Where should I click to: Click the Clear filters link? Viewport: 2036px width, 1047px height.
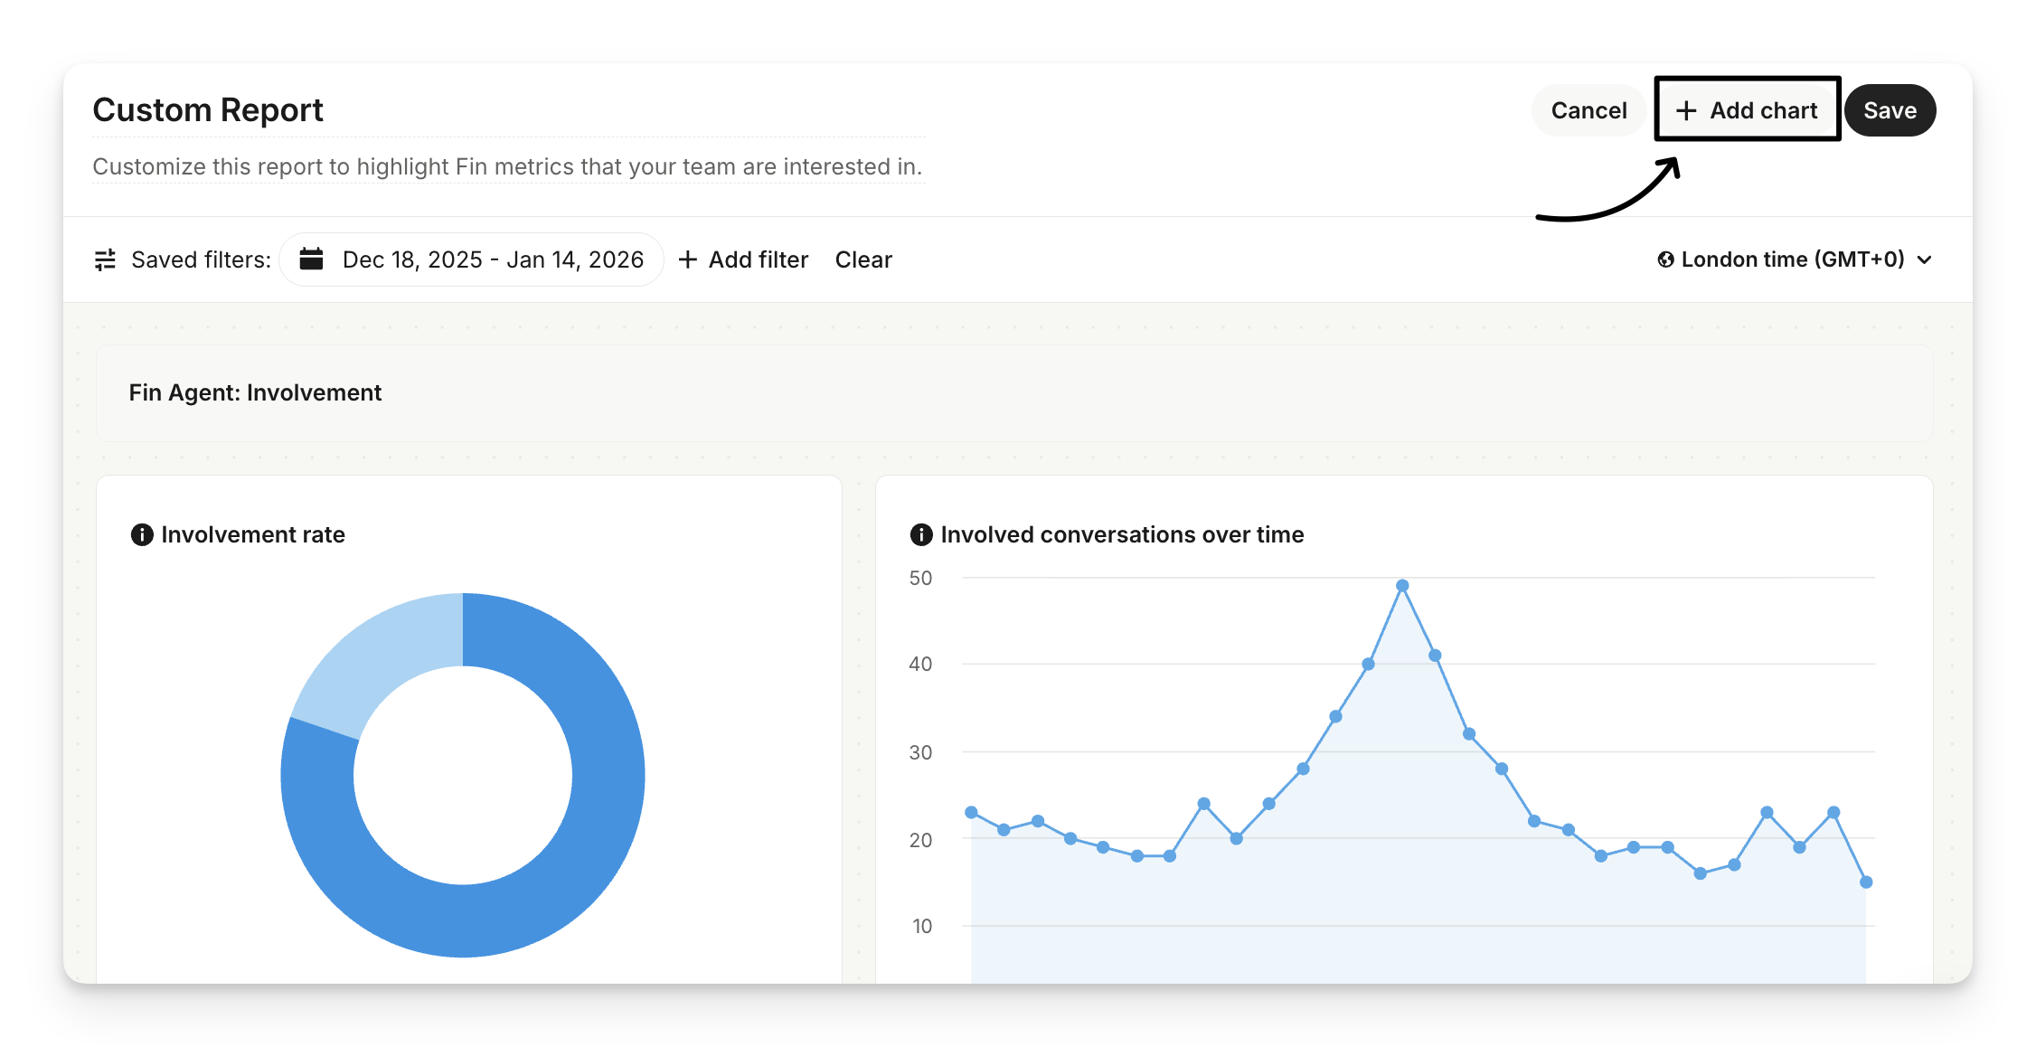[862, 259]
